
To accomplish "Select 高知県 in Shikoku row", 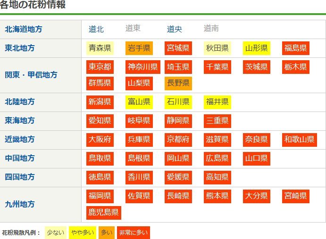I will [217, 177].
